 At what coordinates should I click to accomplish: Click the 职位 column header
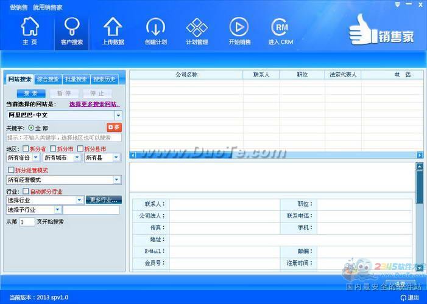click(302, 75)
